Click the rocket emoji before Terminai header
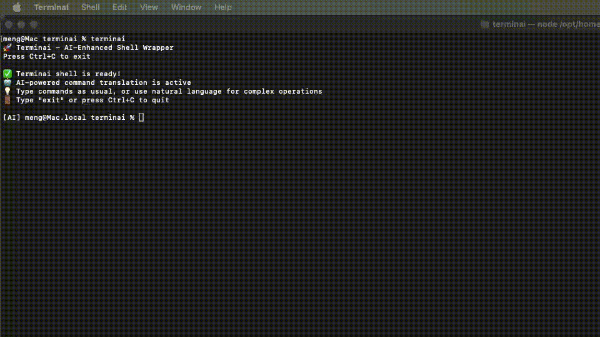This screenshot has width=600, height=337. pyautogui.click(x=7, y=48)
